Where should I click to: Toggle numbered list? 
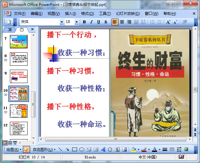152,22
